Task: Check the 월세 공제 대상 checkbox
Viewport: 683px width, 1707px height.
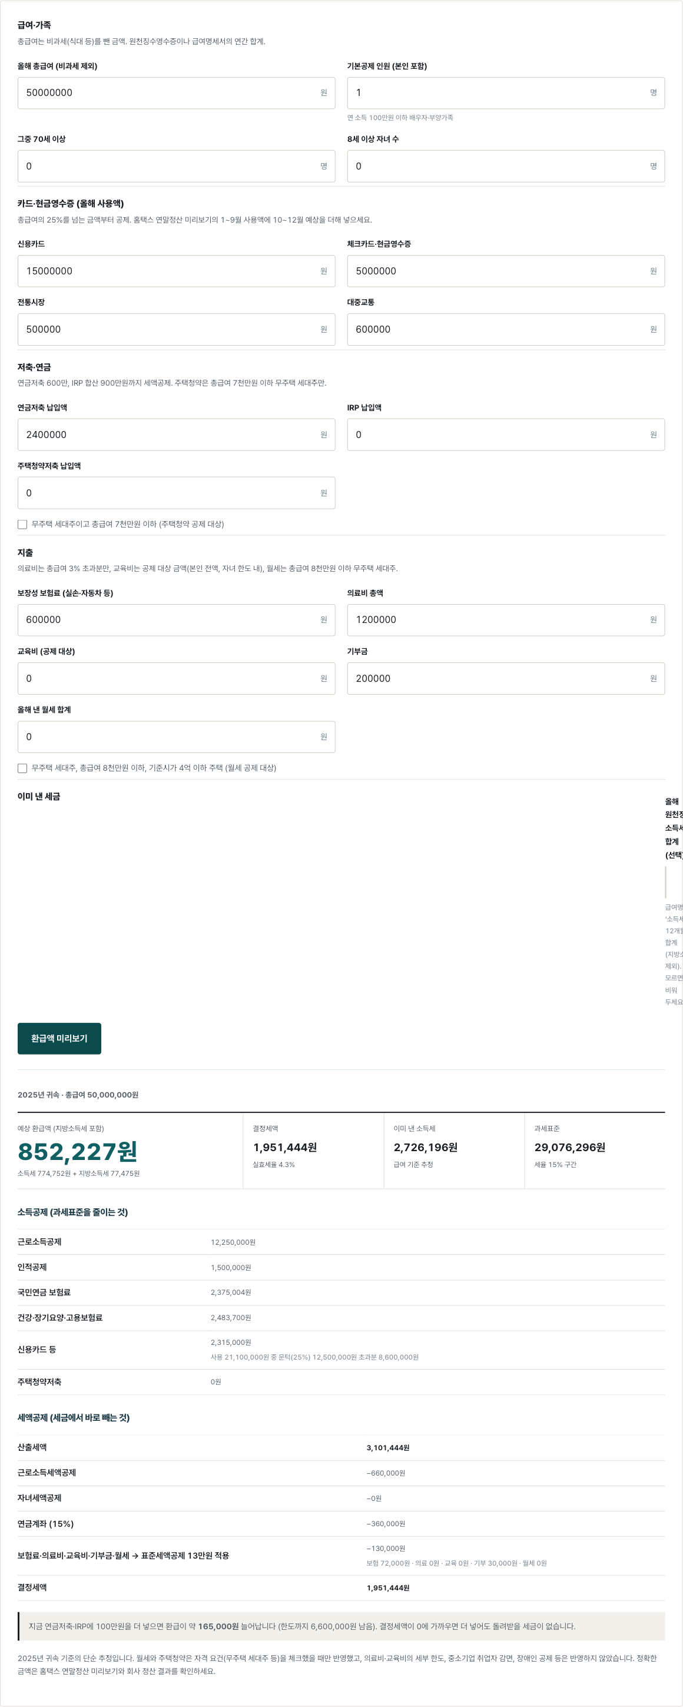Action: tap(22, 768)
